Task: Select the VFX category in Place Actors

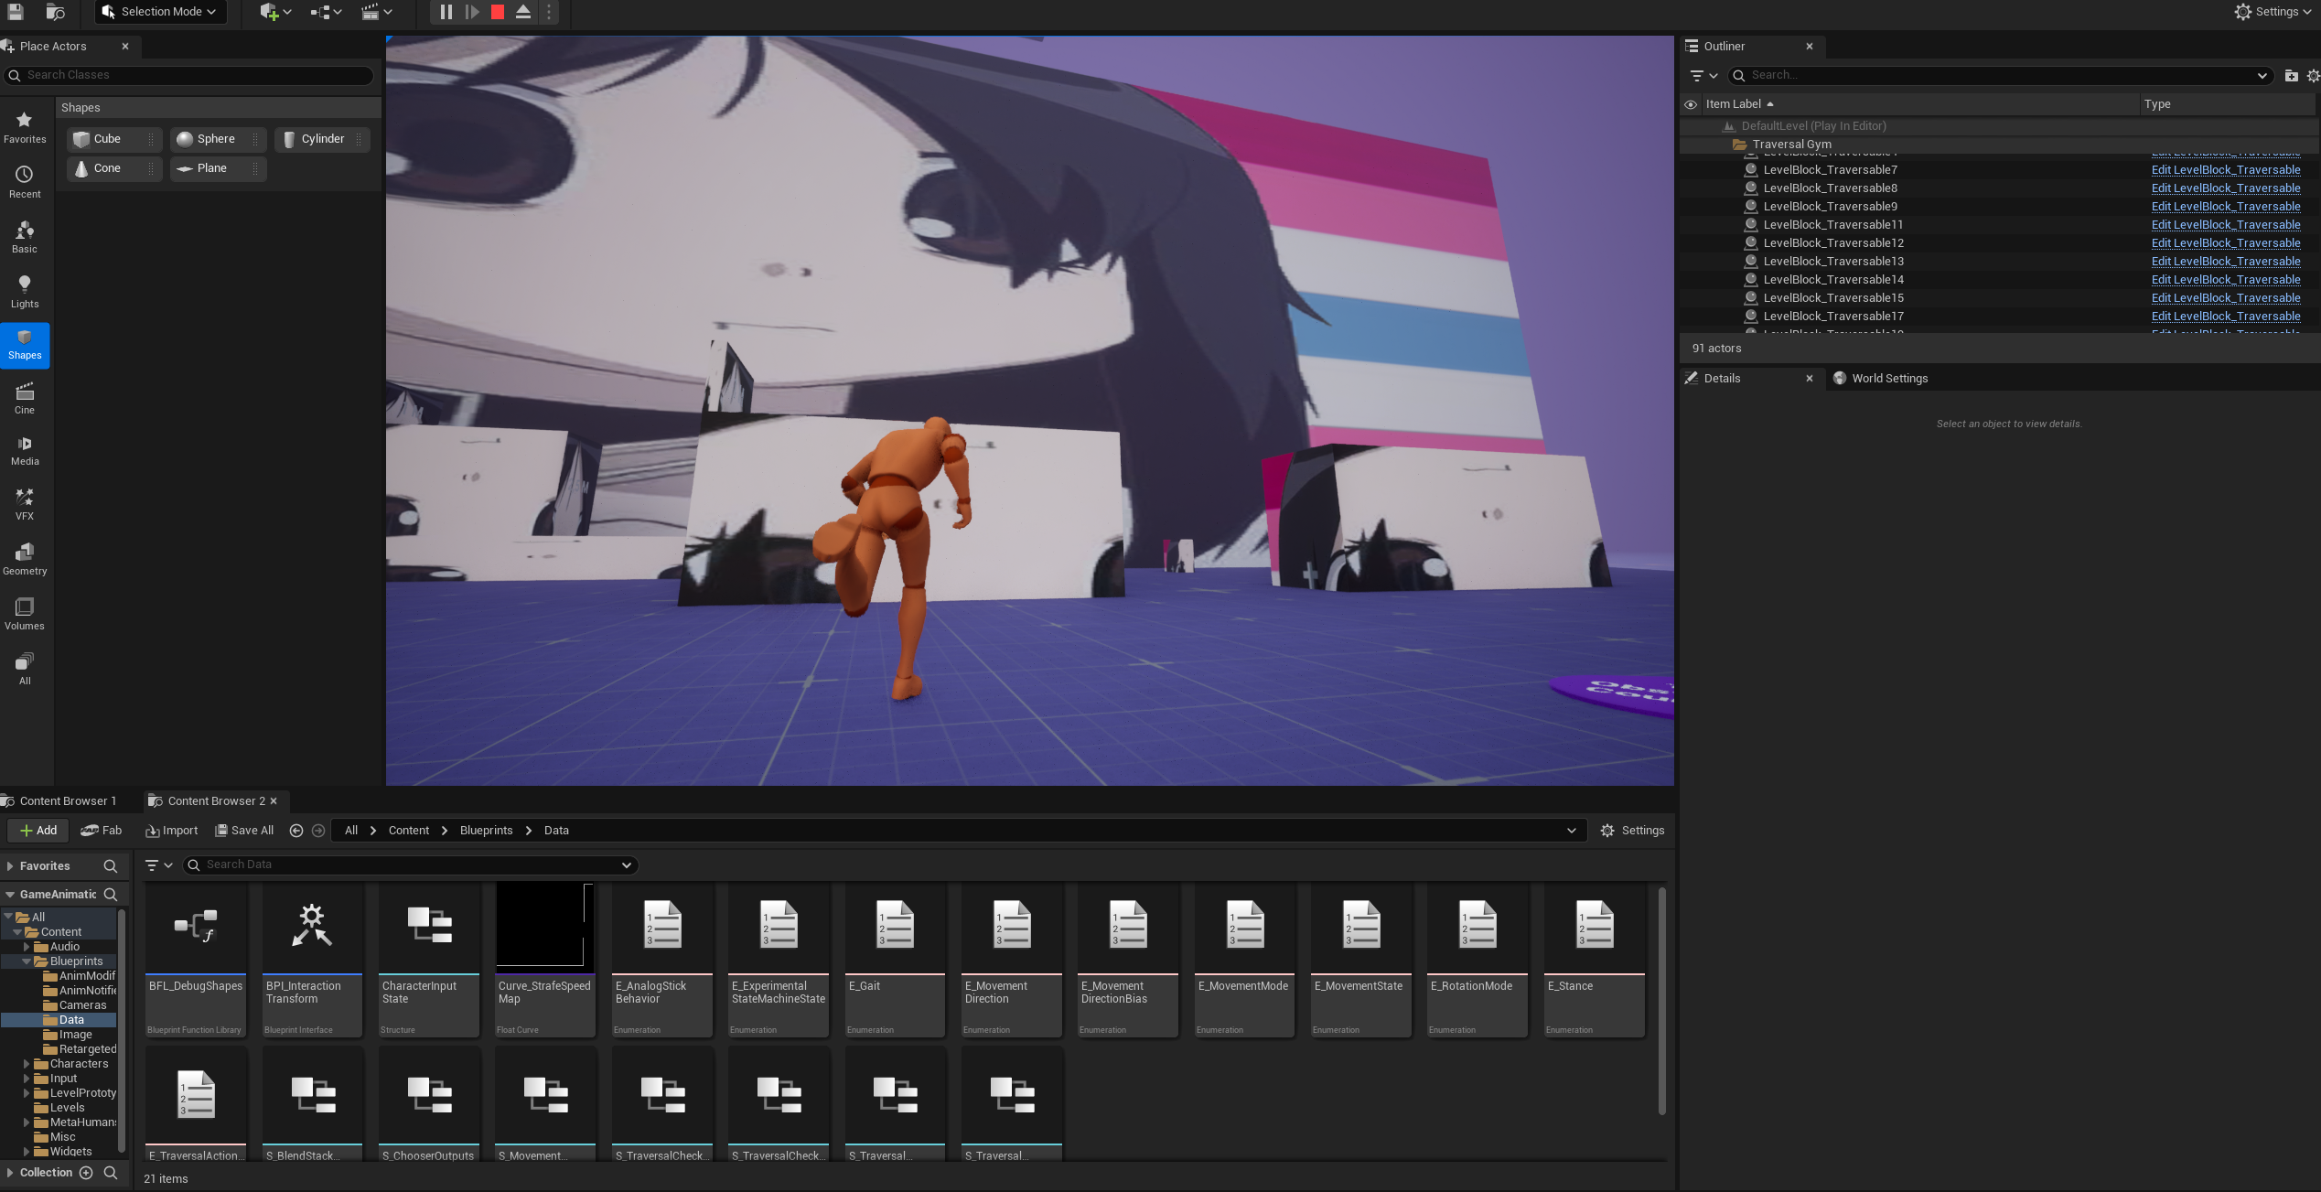Action: 25,503
